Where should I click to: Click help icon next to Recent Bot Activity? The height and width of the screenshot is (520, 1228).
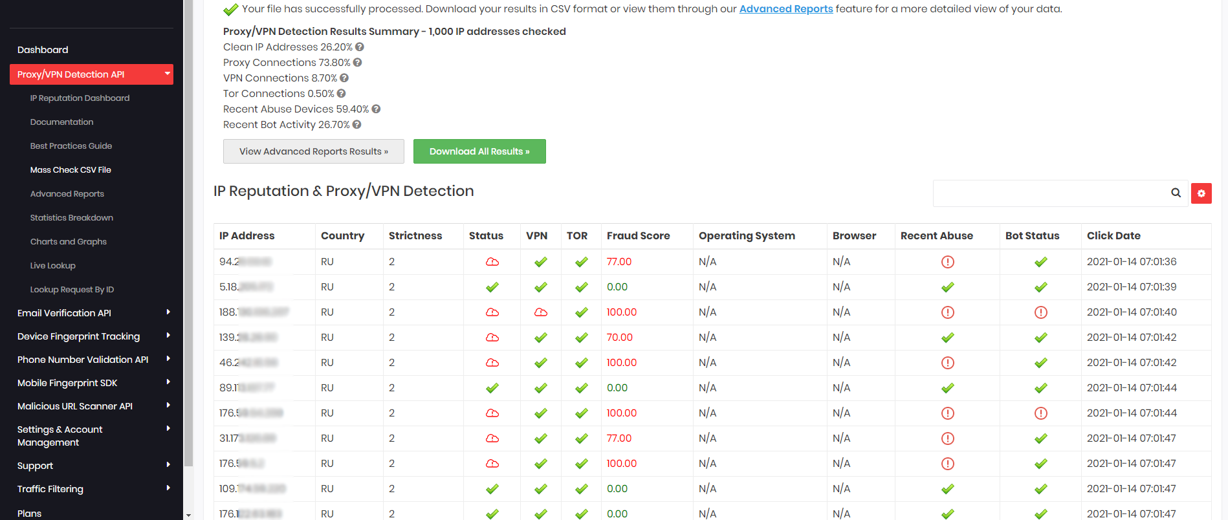(356, 125)
